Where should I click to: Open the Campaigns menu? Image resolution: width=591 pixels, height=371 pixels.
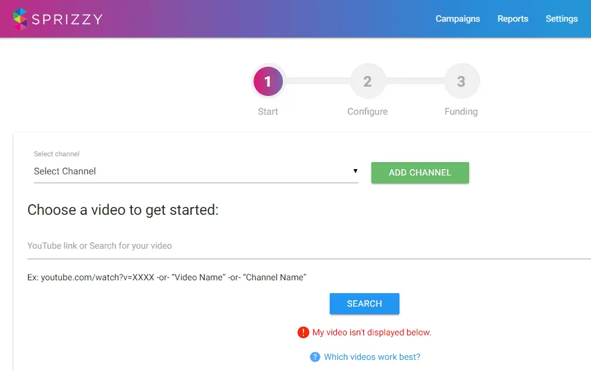click(457, 19)
